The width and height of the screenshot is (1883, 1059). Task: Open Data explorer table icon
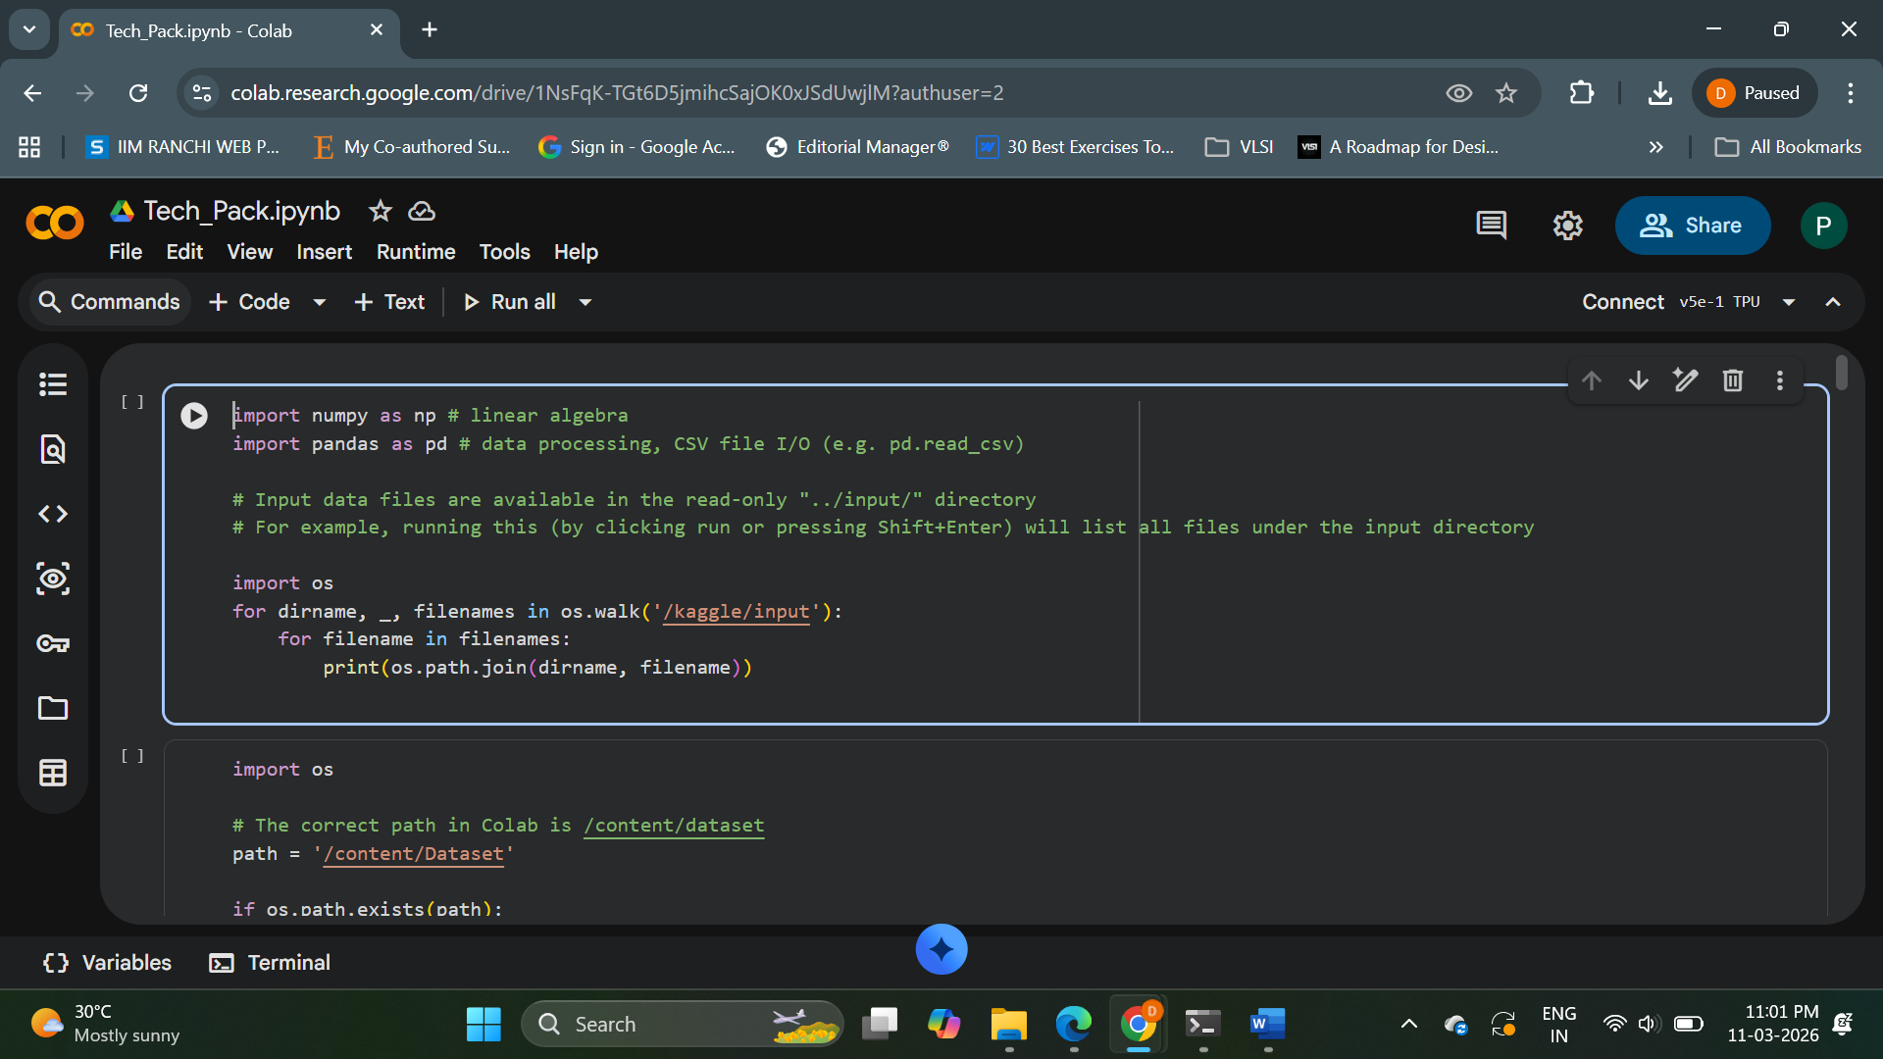pyautogui.click(x=53, y=773)
